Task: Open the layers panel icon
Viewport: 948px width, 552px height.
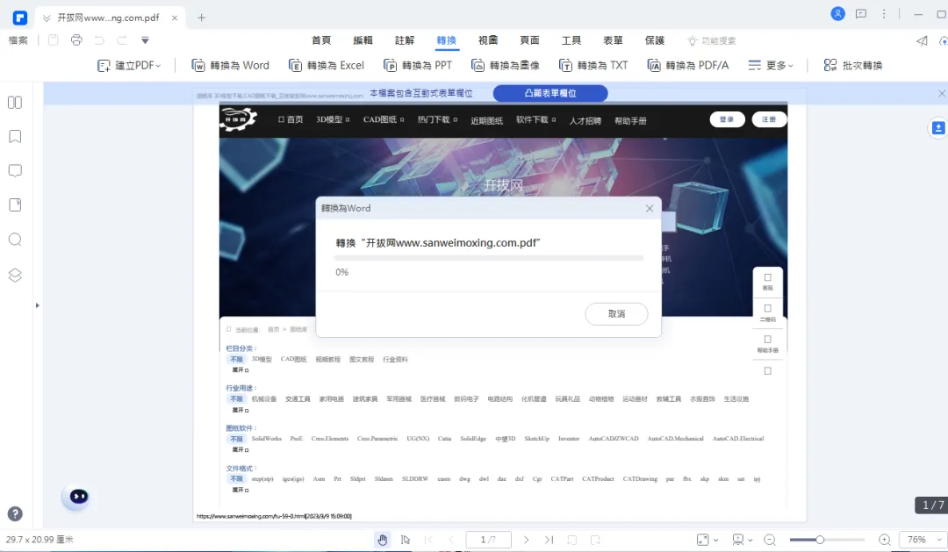Action: pos(15,275)
